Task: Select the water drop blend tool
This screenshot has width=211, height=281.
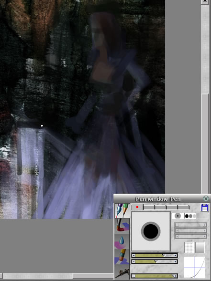Action: pos(122,241)
